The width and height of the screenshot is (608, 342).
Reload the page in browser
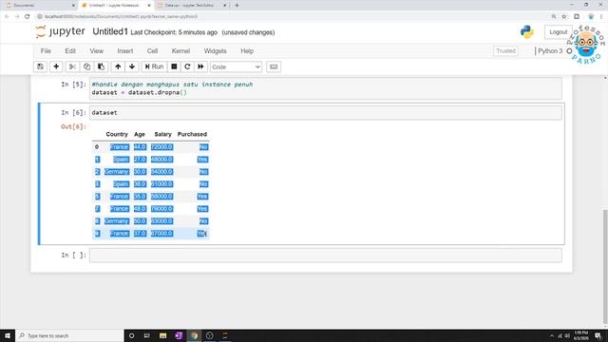coord(28,16)
